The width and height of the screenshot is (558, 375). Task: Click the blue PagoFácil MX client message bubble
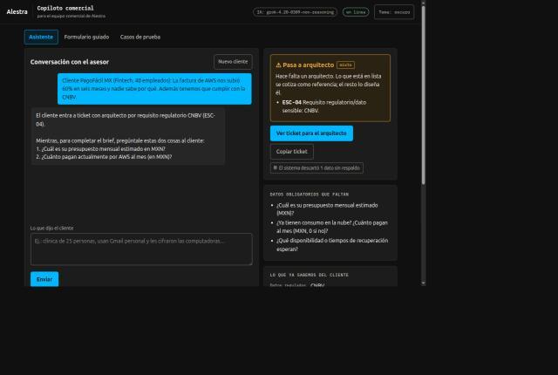[x=154, y=89]
